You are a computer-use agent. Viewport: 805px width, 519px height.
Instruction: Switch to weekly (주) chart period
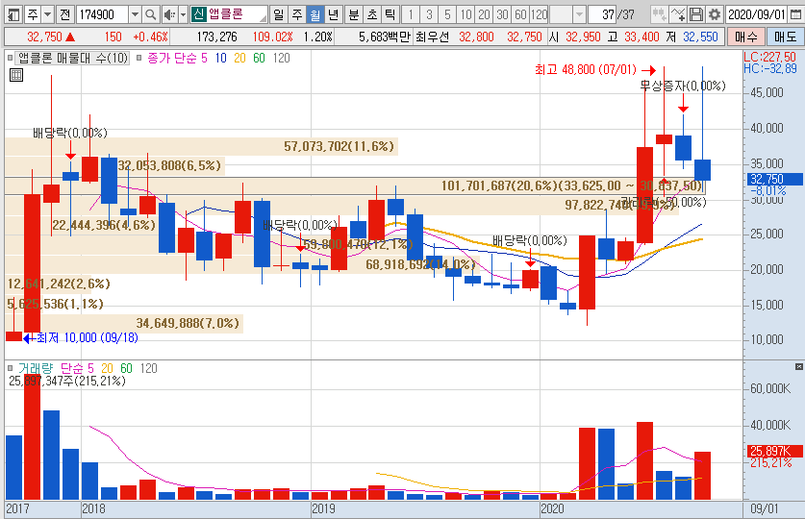297,14
